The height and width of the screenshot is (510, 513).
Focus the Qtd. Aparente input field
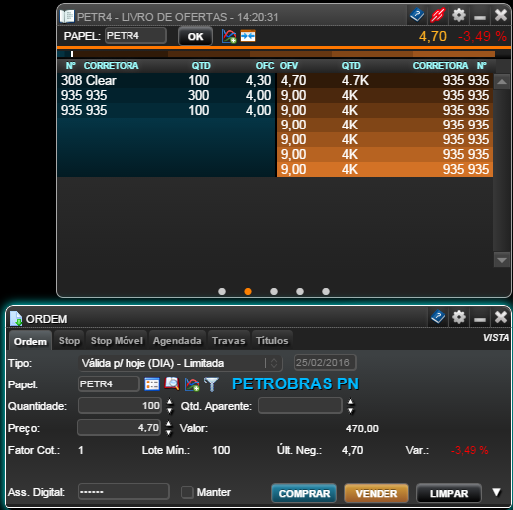pos(300,405)
